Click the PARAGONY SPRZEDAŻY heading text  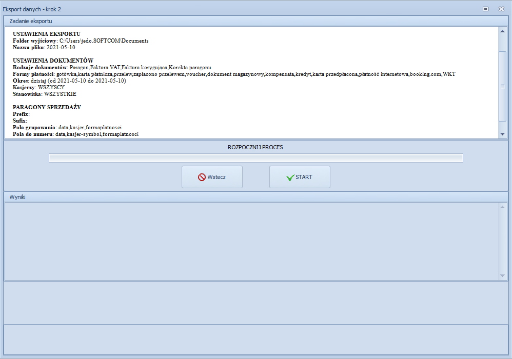click(47, 107)
